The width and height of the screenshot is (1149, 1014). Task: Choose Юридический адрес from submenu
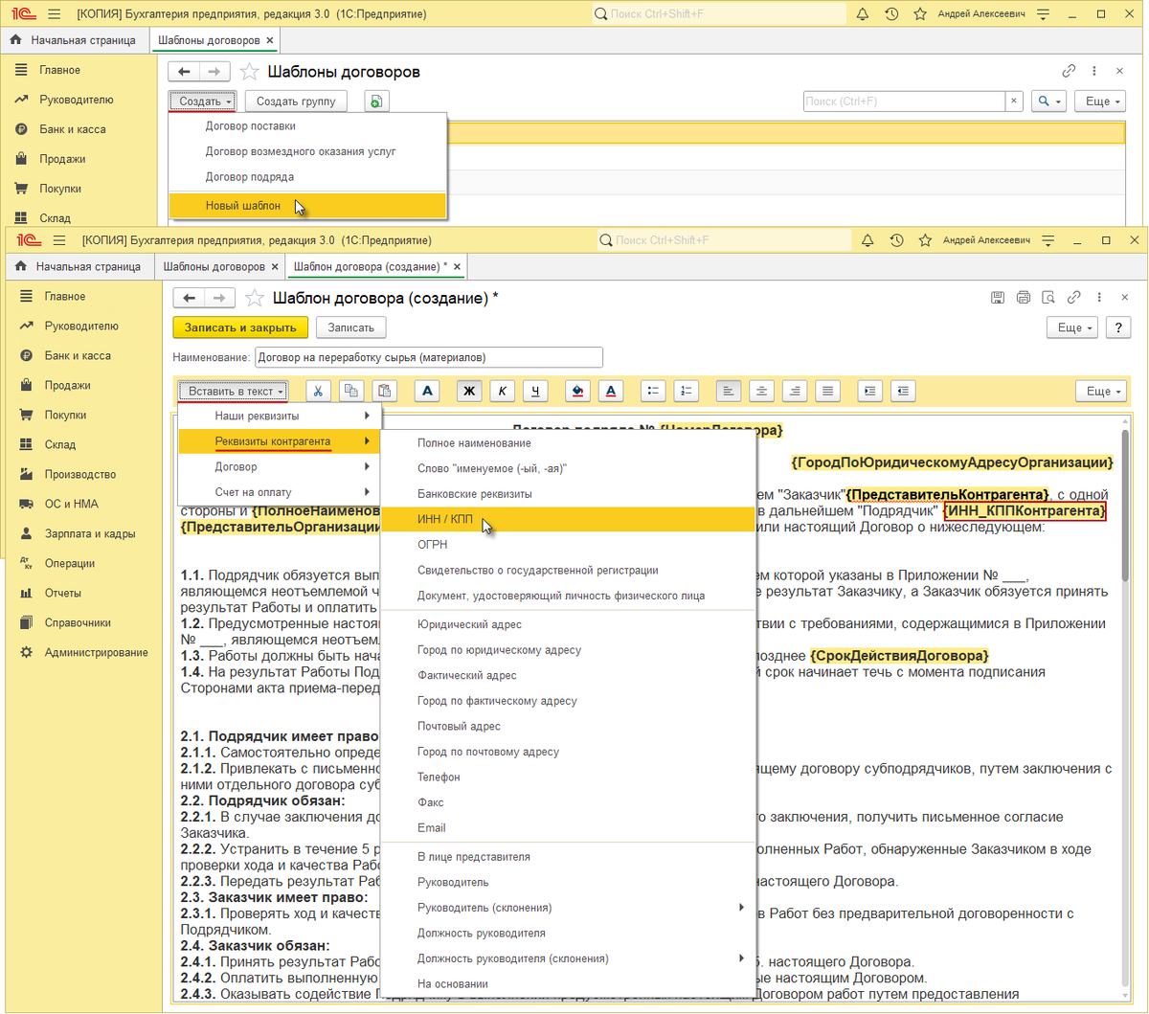click(569, 624)
